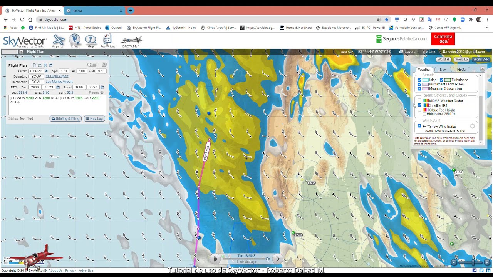
Task: Select the World Hi chart
Action: 443,60
